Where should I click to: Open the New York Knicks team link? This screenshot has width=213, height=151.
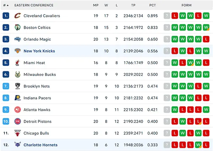(x=39, y=51)
